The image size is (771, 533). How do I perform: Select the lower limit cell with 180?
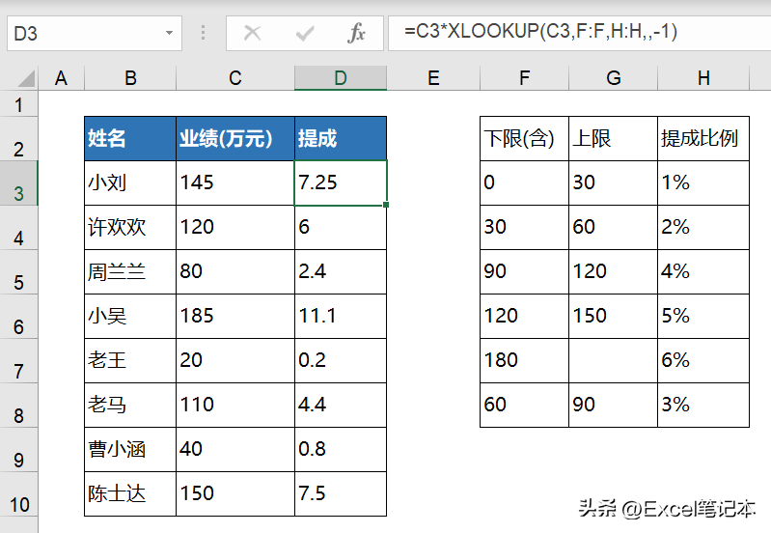pyautogui.click(x=524, y=361)
